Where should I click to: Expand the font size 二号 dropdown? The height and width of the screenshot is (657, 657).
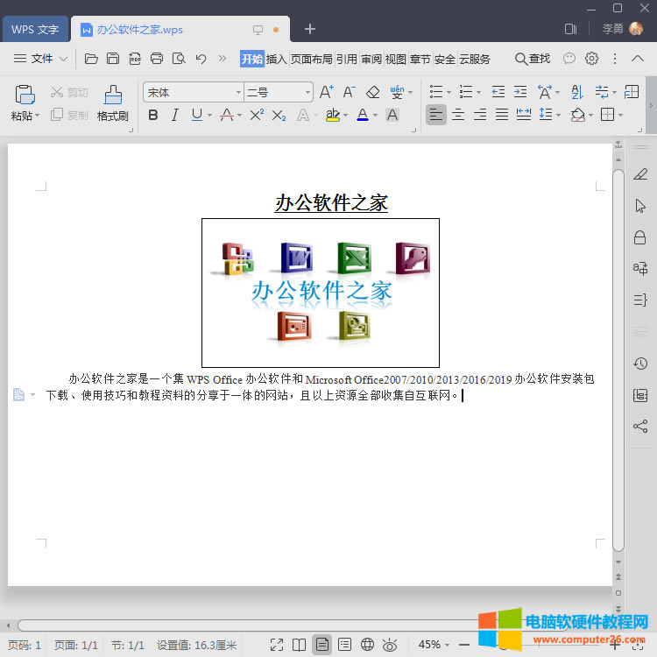[x=307, y=92]
